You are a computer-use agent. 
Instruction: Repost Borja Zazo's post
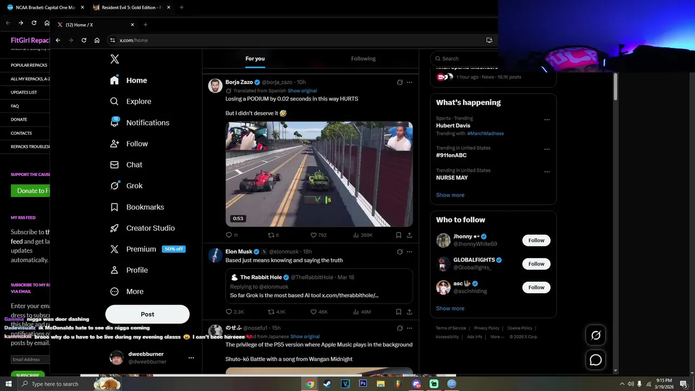[273, 235]
